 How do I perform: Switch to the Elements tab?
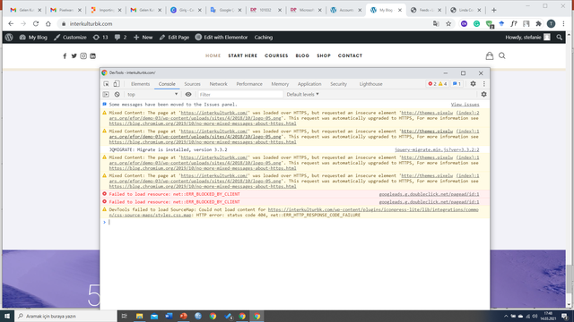[140, 84]
